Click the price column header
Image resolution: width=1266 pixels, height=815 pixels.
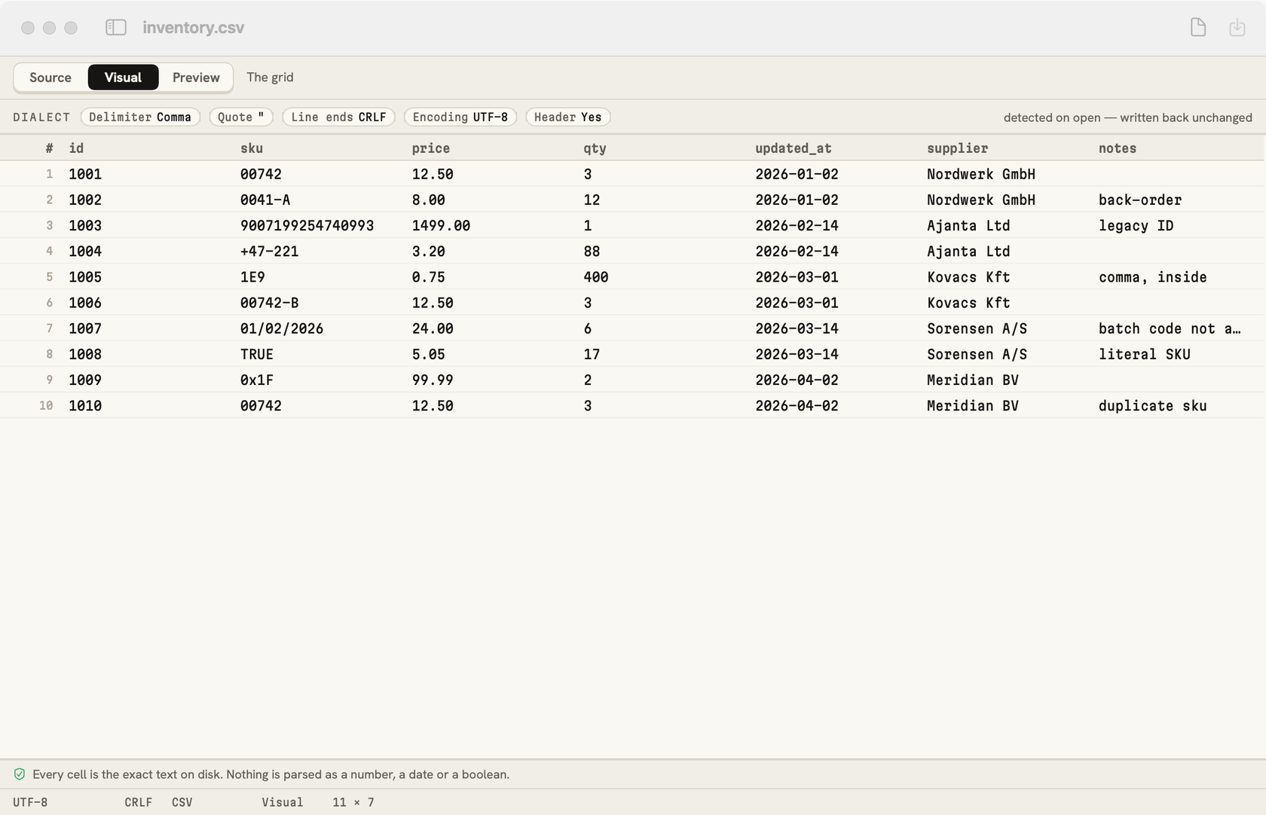pos(431,148)
